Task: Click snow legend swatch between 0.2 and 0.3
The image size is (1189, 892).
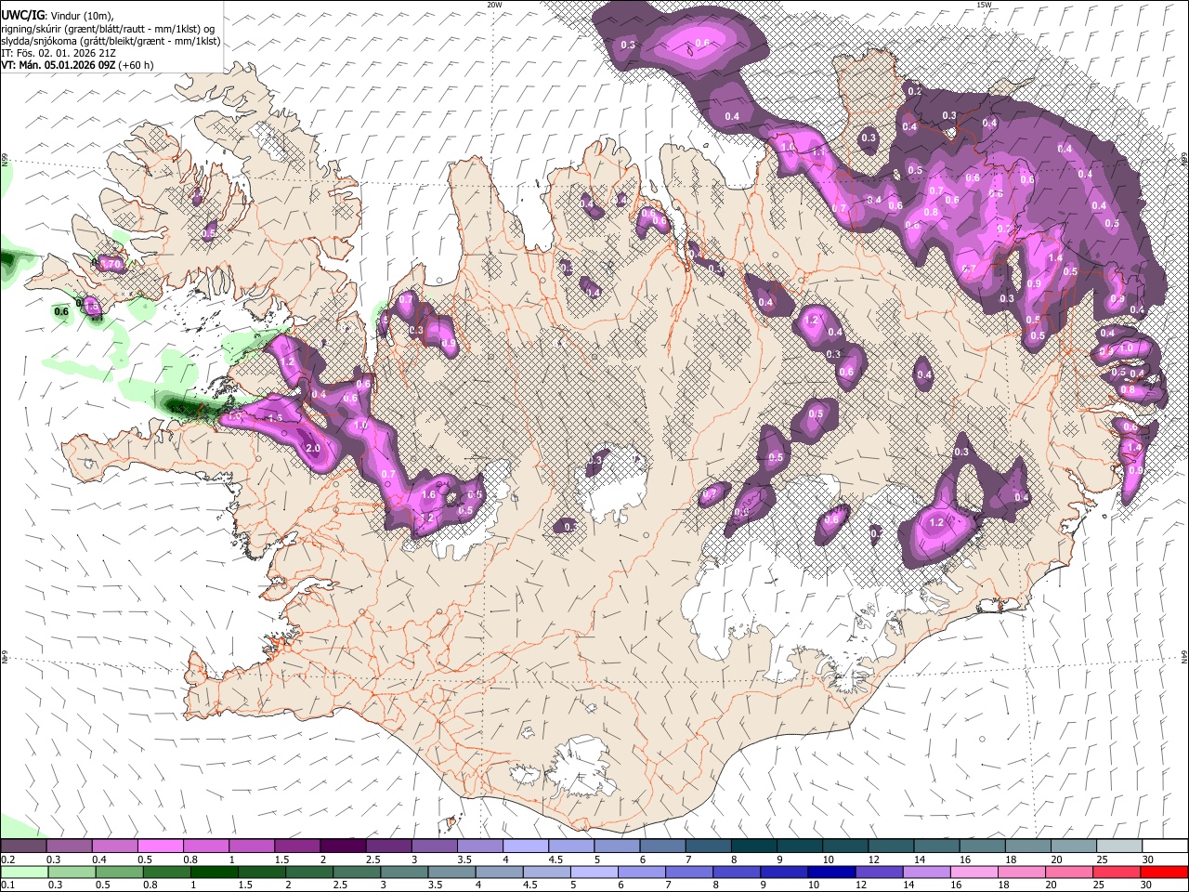Action: (23, 846)
